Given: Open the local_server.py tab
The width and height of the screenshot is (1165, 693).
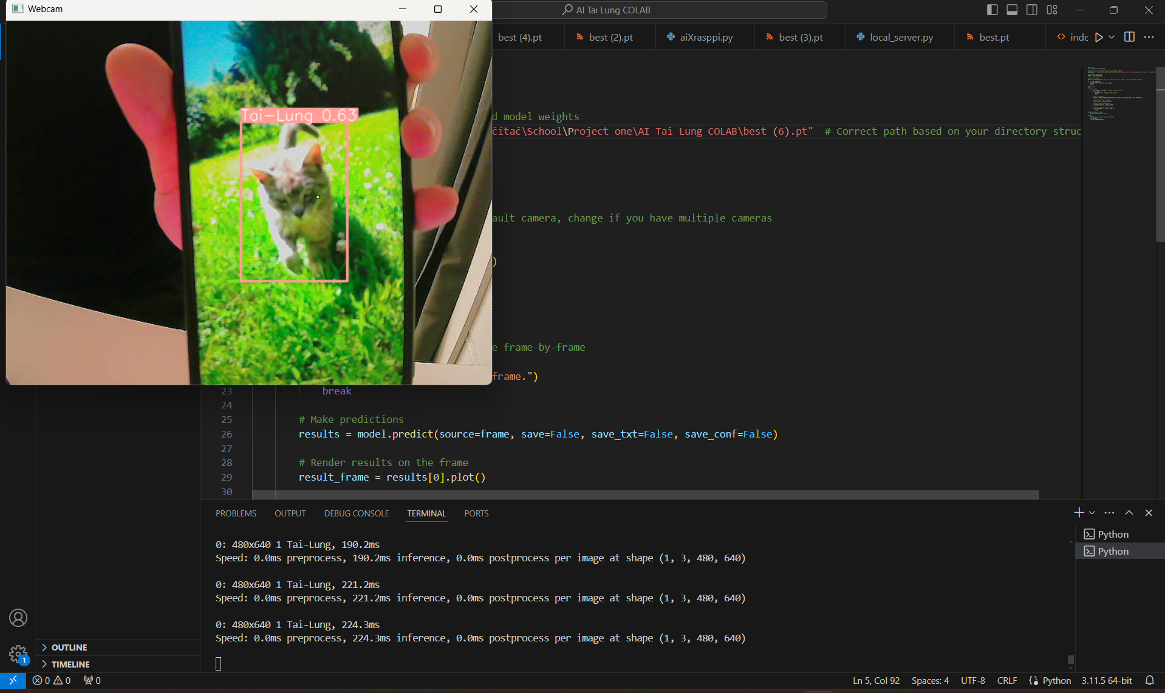Looking at the screenshot, I should pos(900,37).
